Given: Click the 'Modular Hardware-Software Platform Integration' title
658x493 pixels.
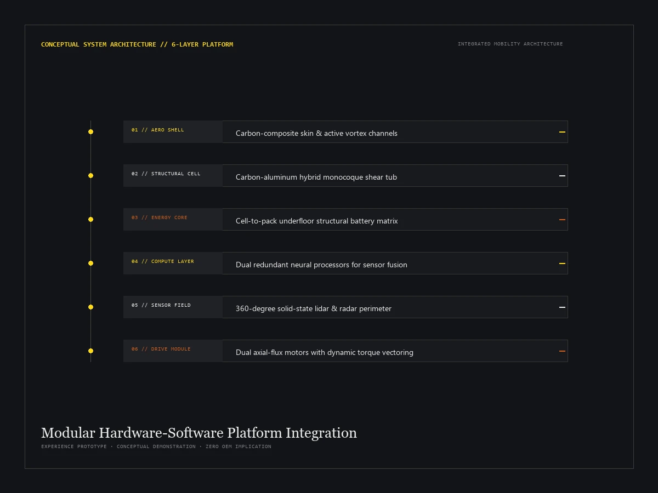Looking at the screenshot, I should coord(199,433).
